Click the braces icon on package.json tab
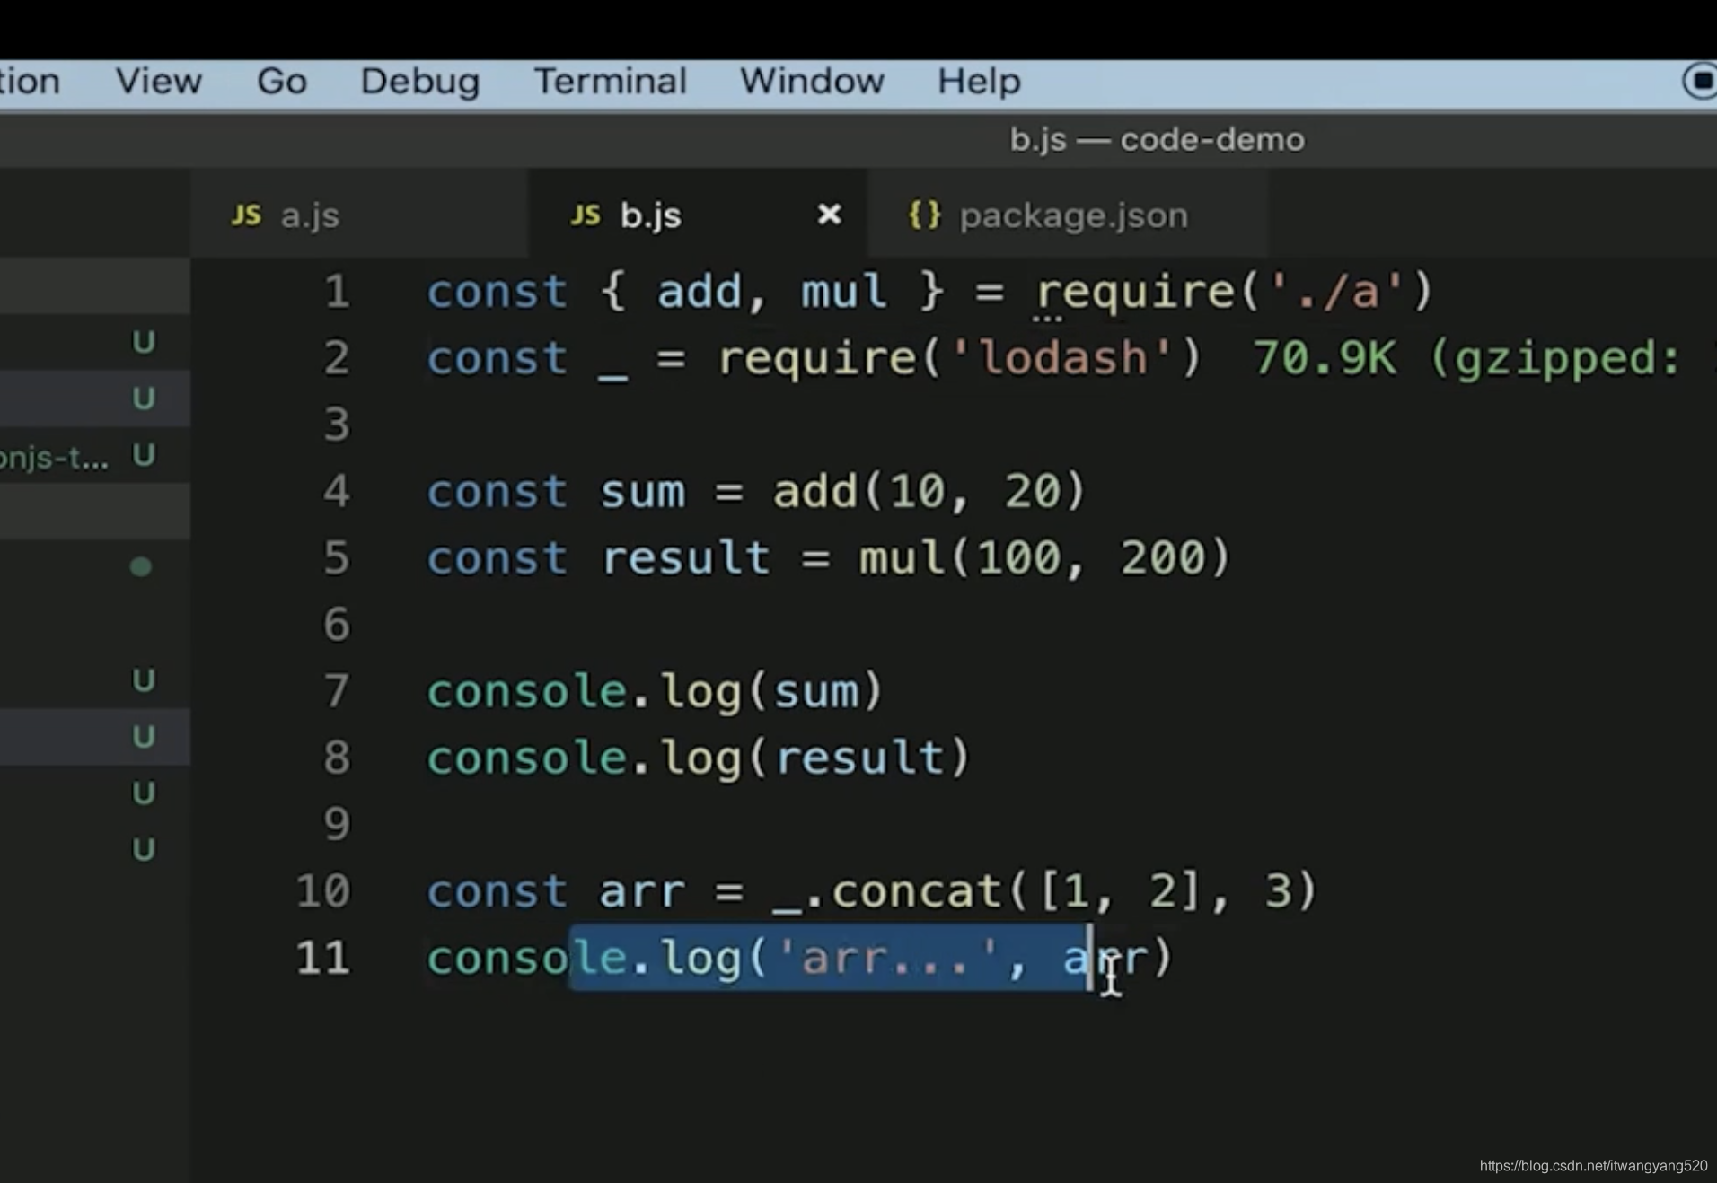Image resolution: width=1717 pixels, height=1183 pixels. coord(924,215)
